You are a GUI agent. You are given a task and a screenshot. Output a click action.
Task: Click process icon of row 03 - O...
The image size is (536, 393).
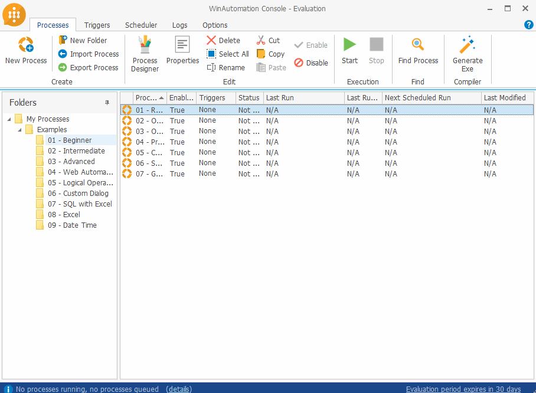(x=127, y=131)
